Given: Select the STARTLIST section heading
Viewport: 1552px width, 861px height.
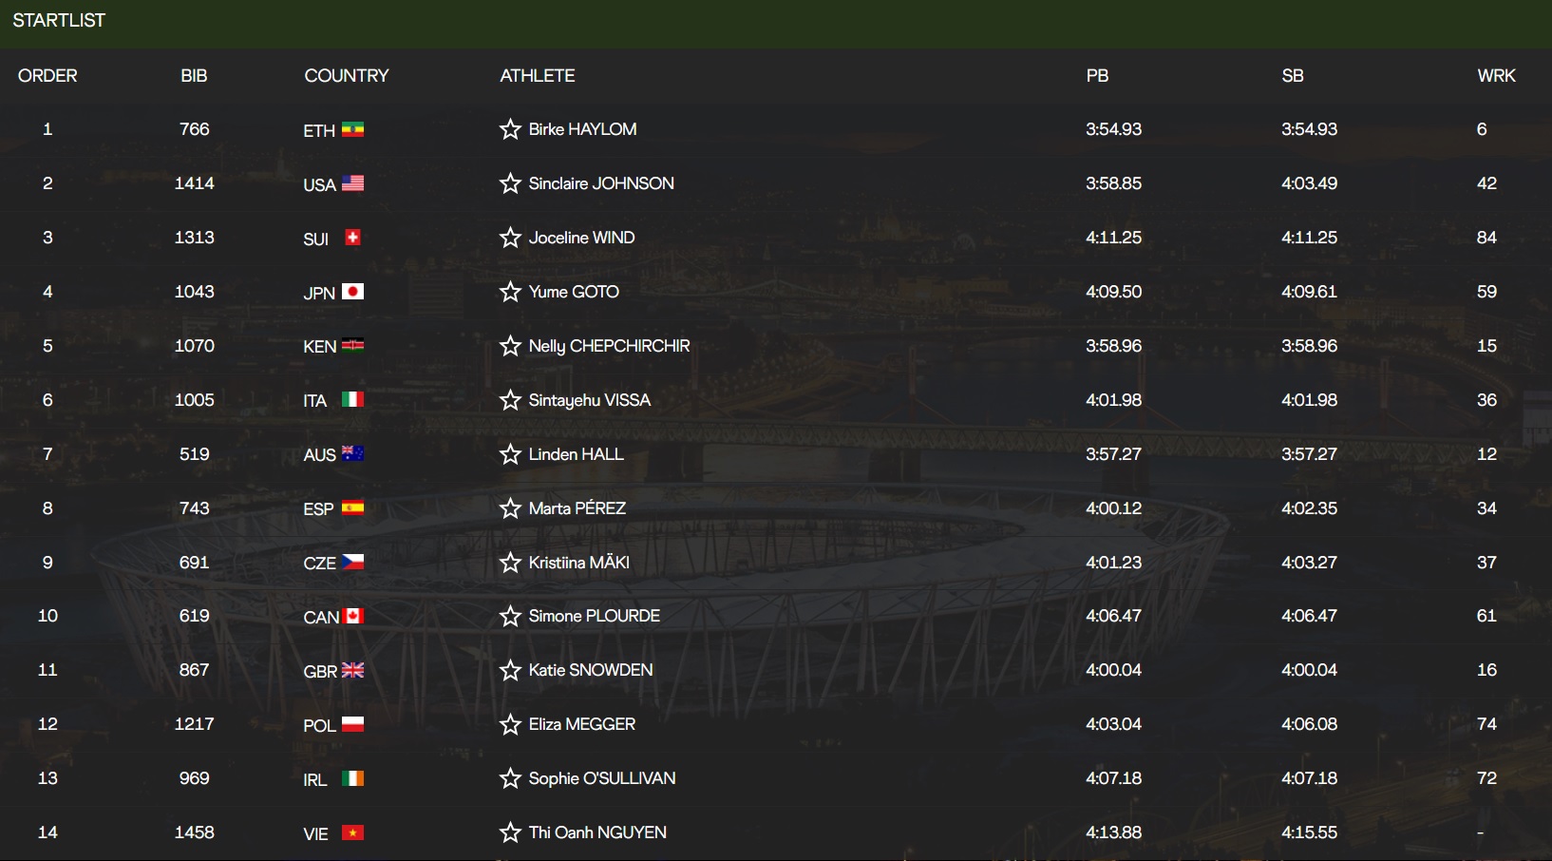Looking at the screenshot, I should point(59,20).
